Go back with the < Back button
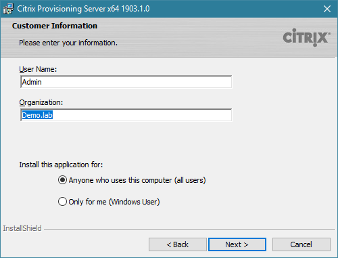 (178, 244)
